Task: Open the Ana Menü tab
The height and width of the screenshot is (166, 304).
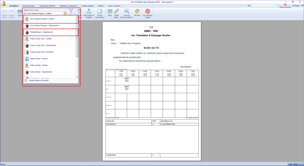Action: click(x=14, y=6)
